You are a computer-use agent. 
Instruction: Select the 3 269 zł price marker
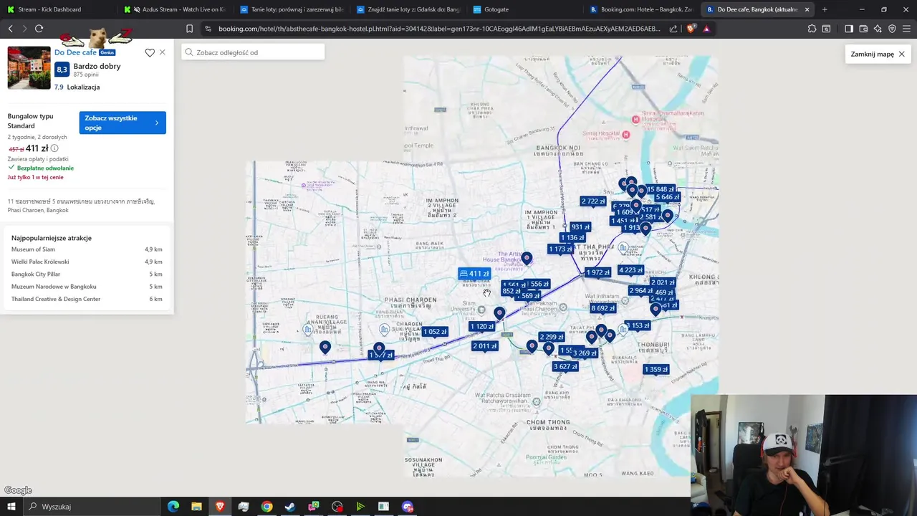(585, 353)
